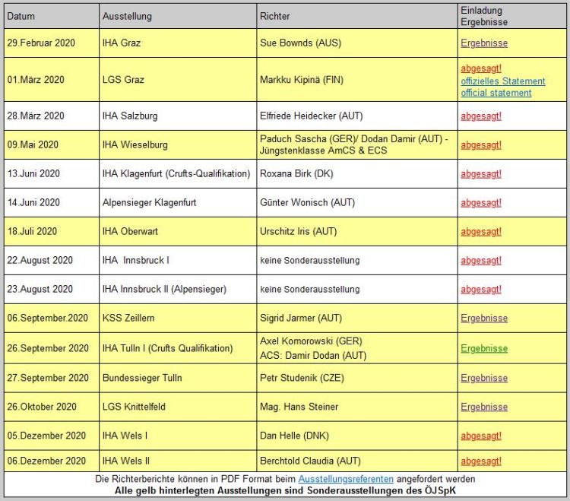Screen dimensions: 570x501
Task: Click abgesagt! in the IHA Wels II row
Action: click(x=480, y=461)
